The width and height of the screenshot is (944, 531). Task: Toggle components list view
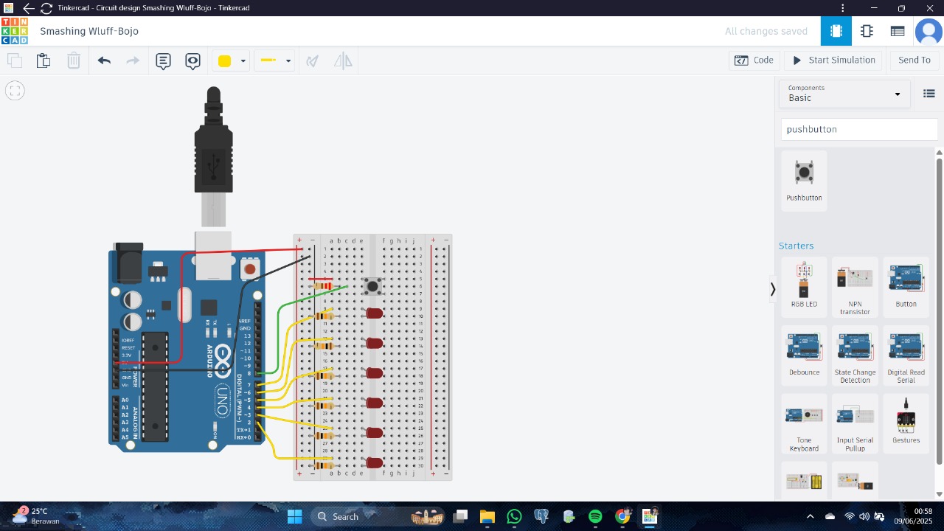(929, 94)
